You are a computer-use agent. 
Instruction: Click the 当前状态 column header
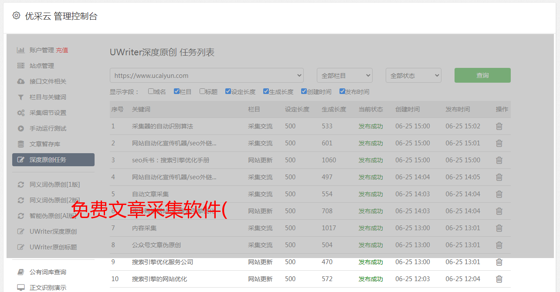point(371,109)
